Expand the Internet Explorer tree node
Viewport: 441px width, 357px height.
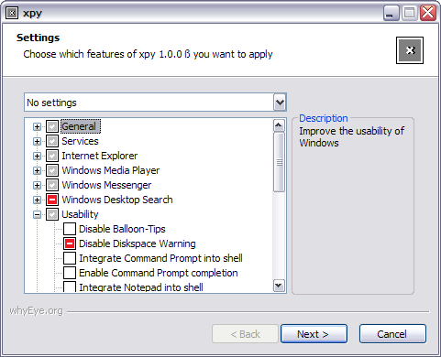[37, 156]
